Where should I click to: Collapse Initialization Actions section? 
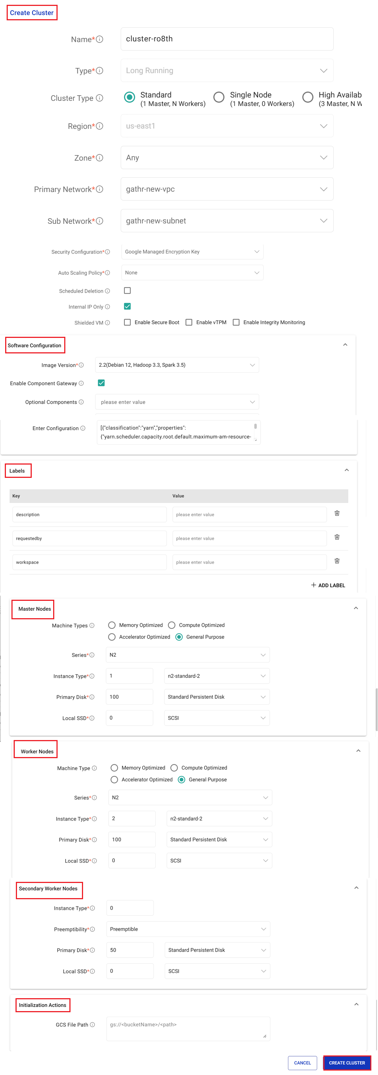(356, 1004)
